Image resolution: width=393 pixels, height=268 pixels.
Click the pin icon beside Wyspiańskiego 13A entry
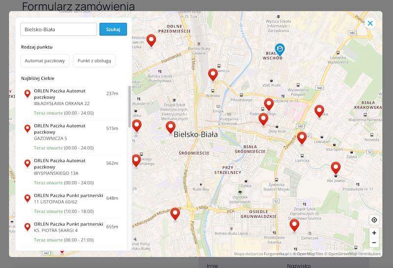(x=28, y=163)
